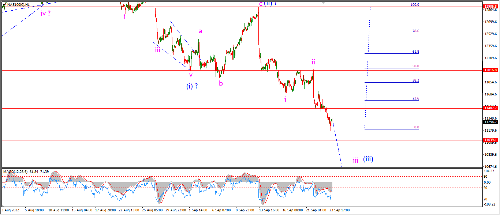Click the 12016.8 red price label
This screenshot has height=215, width=500.
coord(490,70)
